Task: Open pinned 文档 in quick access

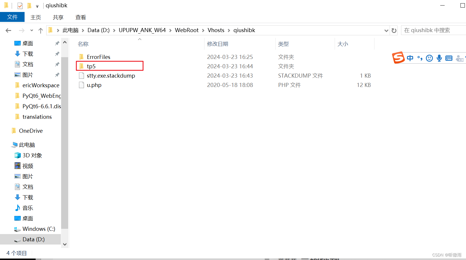Action: click(x=28, y=64)
